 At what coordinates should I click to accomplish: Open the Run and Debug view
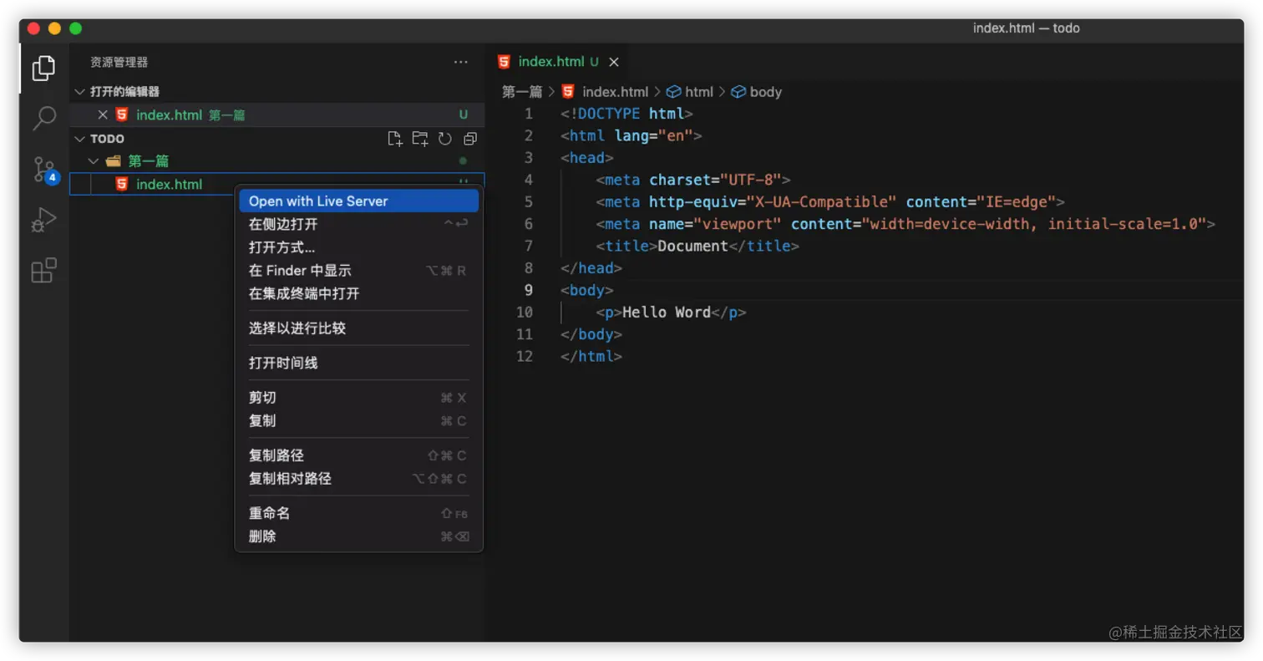[x=43, y=220]
